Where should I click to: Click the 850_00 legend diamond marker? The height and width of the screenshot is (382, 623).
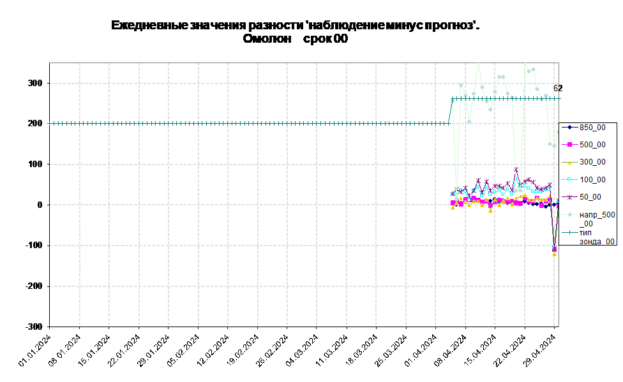(x=569, y=128)
